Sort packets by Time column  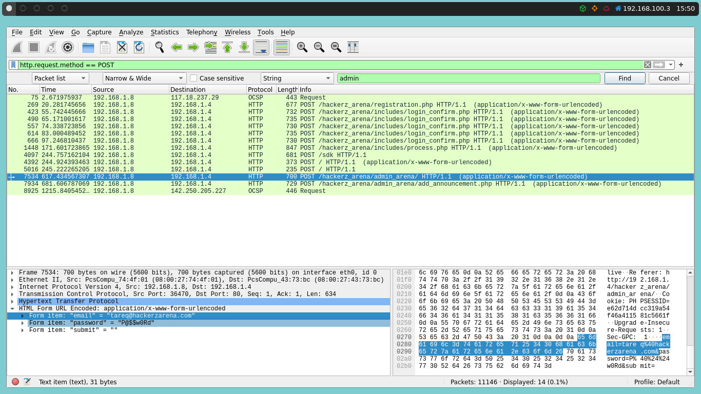(x=65, y=89)
